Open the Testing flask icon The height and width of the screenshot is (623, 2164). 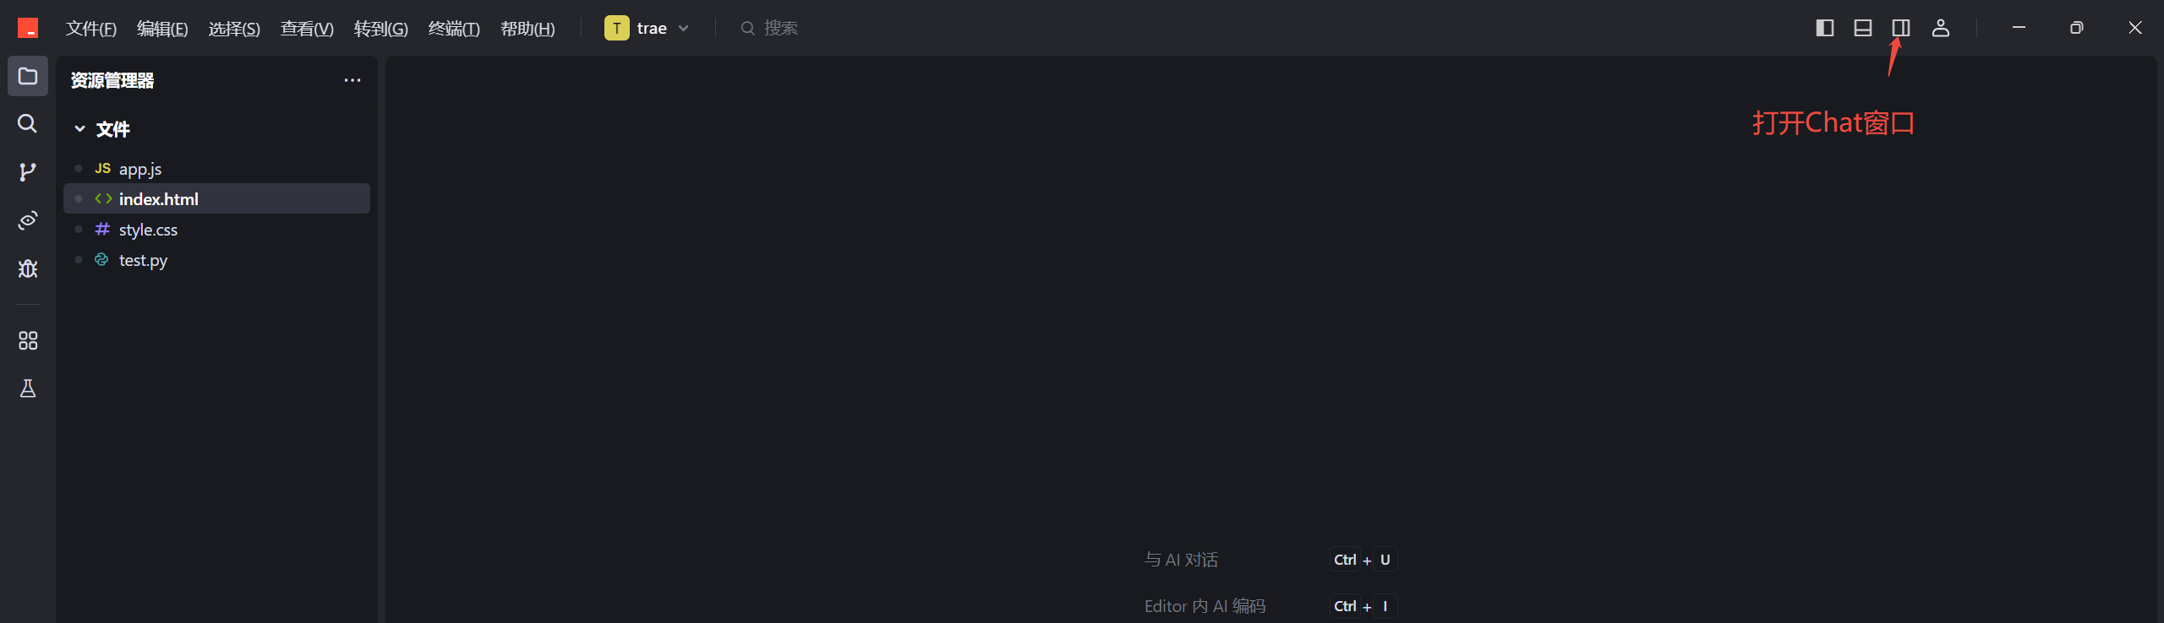(x=28, y=388)
